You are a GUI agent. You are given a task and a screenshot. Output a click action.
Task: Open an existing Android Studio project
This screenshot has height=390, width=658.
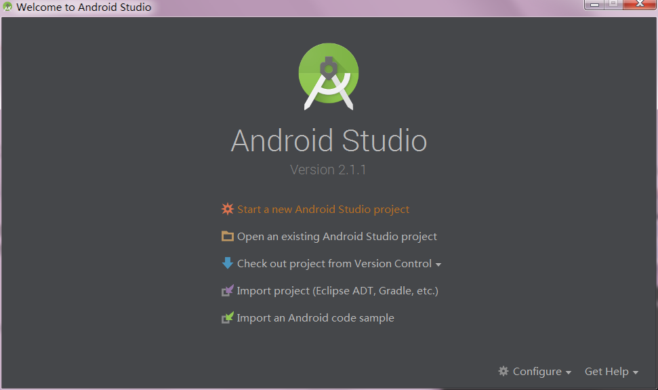click(337, 236)
